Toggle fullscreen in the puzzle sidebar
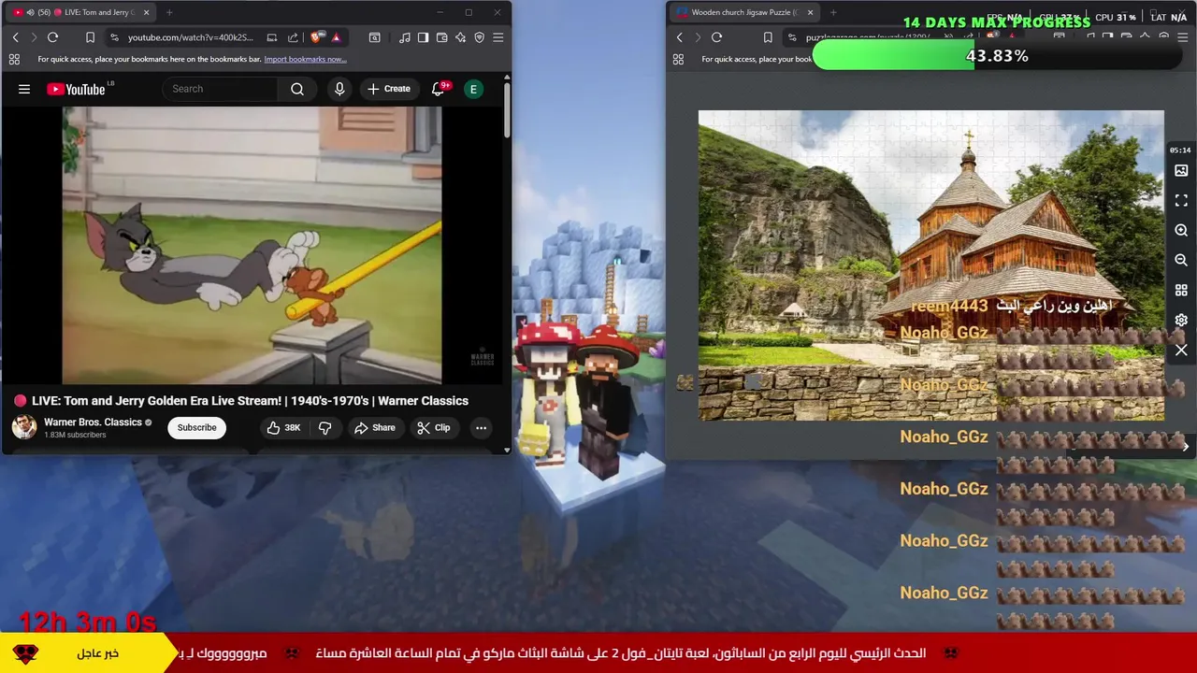Viewport: 1197px width, 673px height. pos(1181,201)
